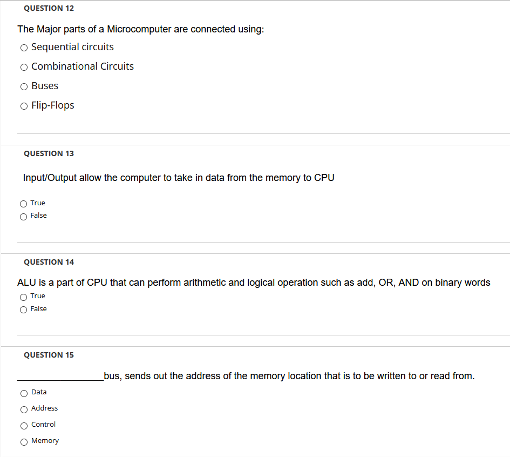Select 'Flip-Flops' for Question 12

click(x=24, y=106)
